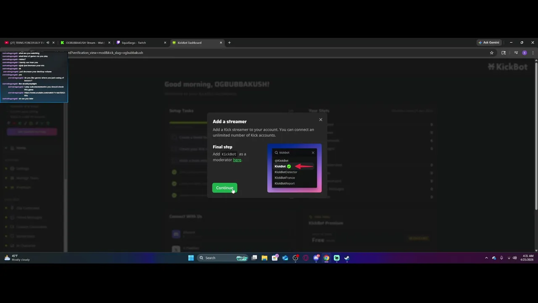Open OBS Studio from the taskbar
Image resolution: width=538 pixels, height=303 pixels.
pyautogui.click(x=295, y=258)
